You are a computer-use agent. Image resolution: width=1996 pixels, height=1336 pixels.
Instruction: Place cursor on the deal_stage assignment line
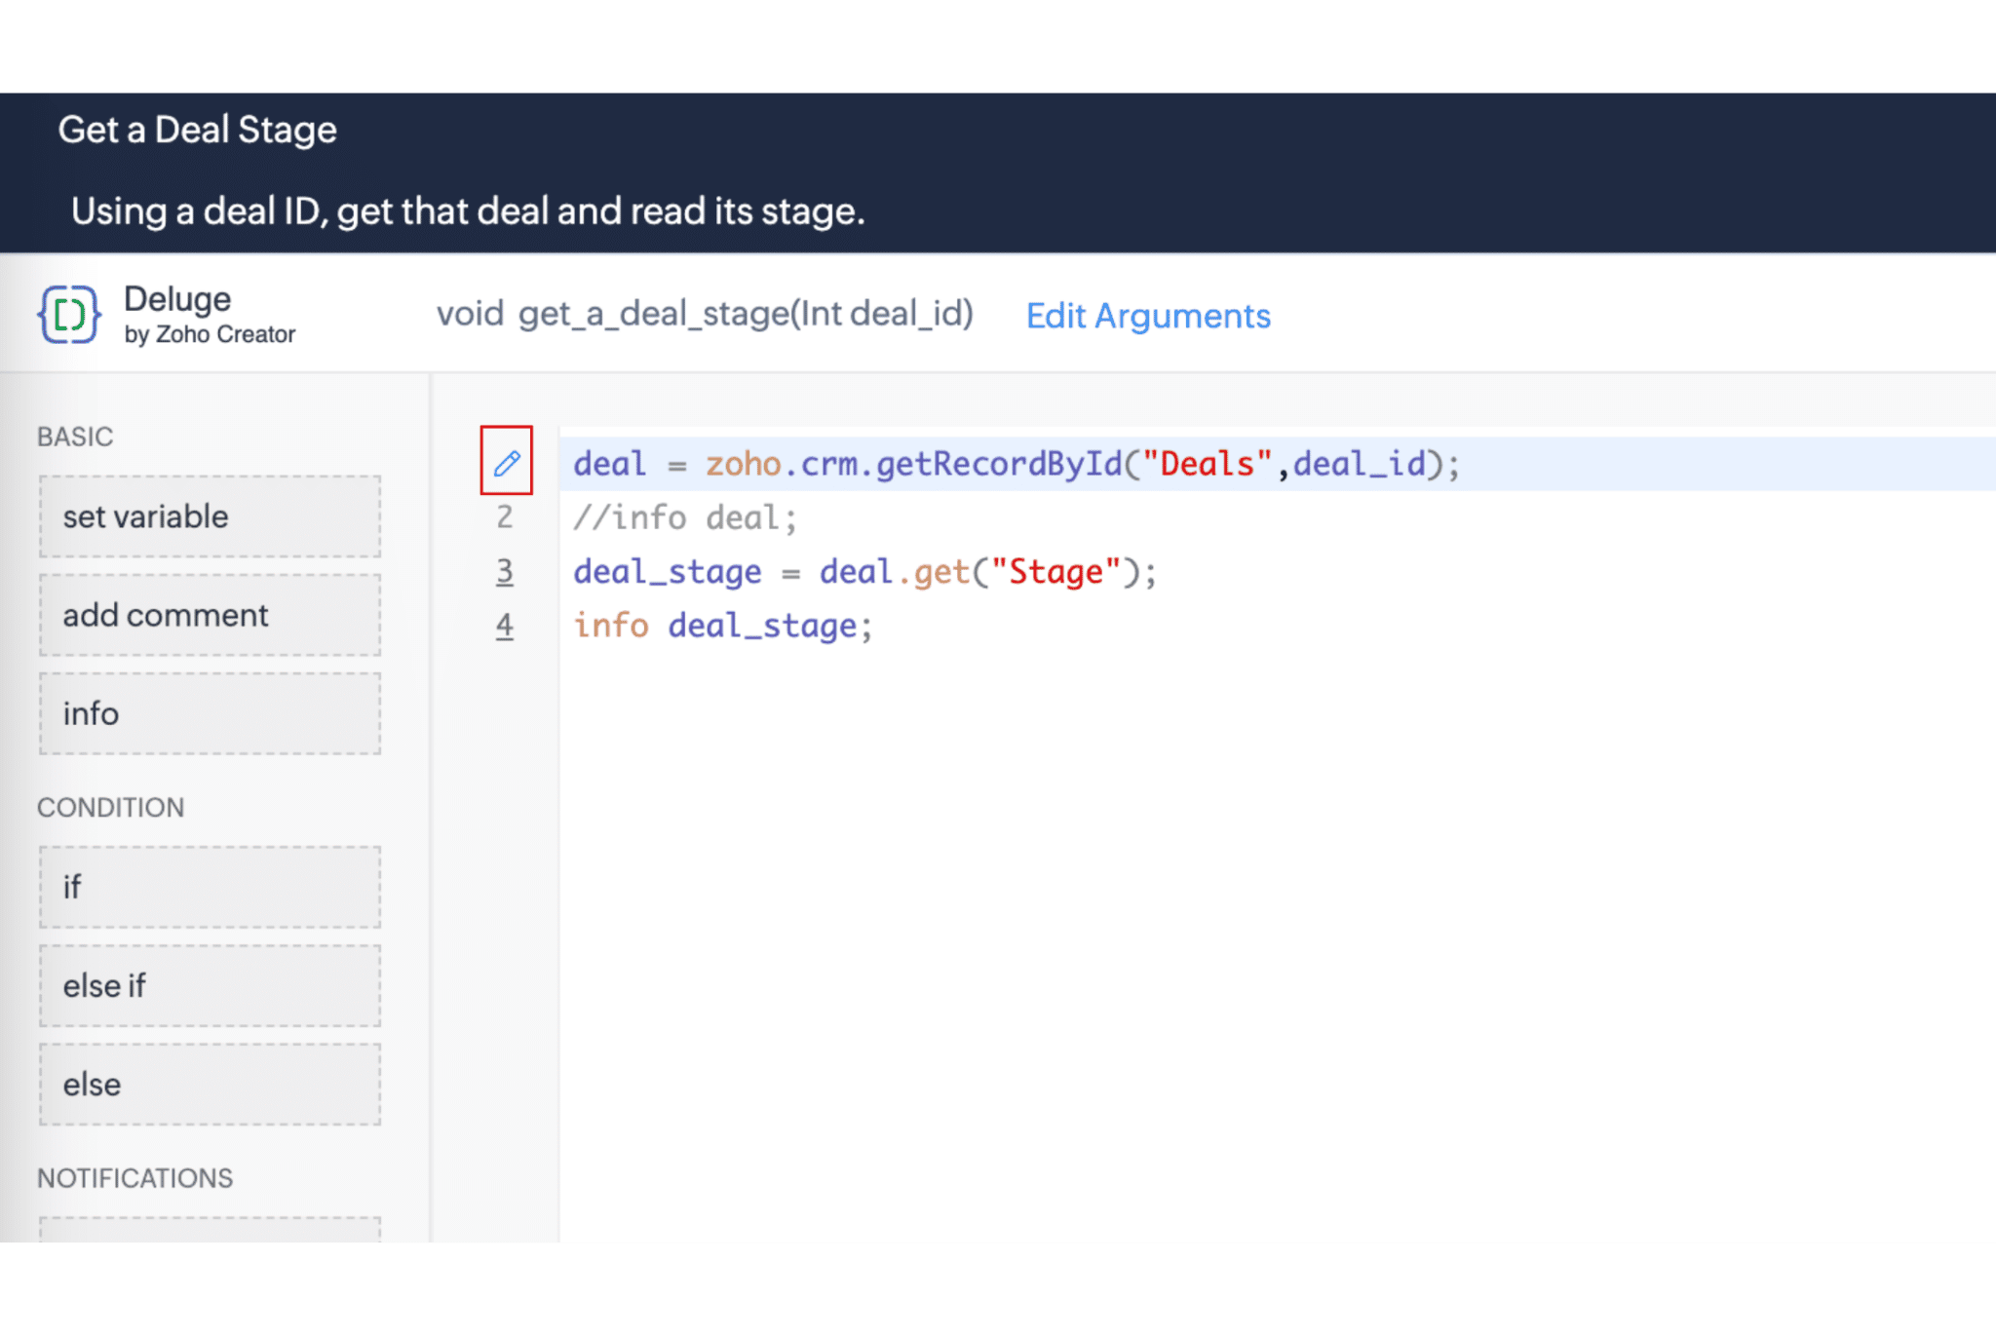[865, 572]
